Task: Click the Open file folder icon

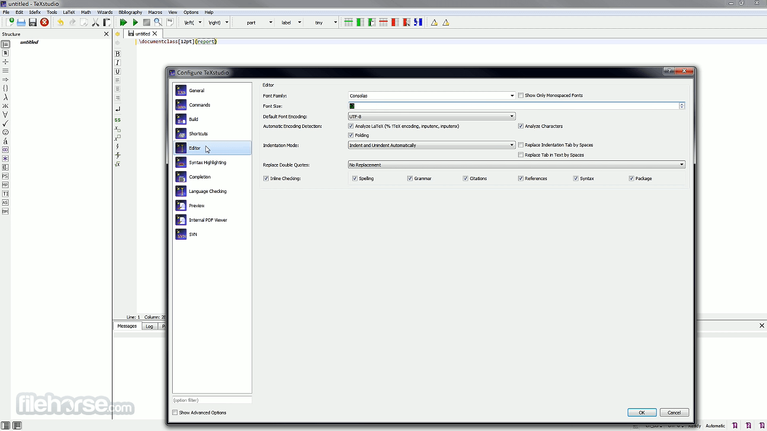Action: tap(21, 22)
